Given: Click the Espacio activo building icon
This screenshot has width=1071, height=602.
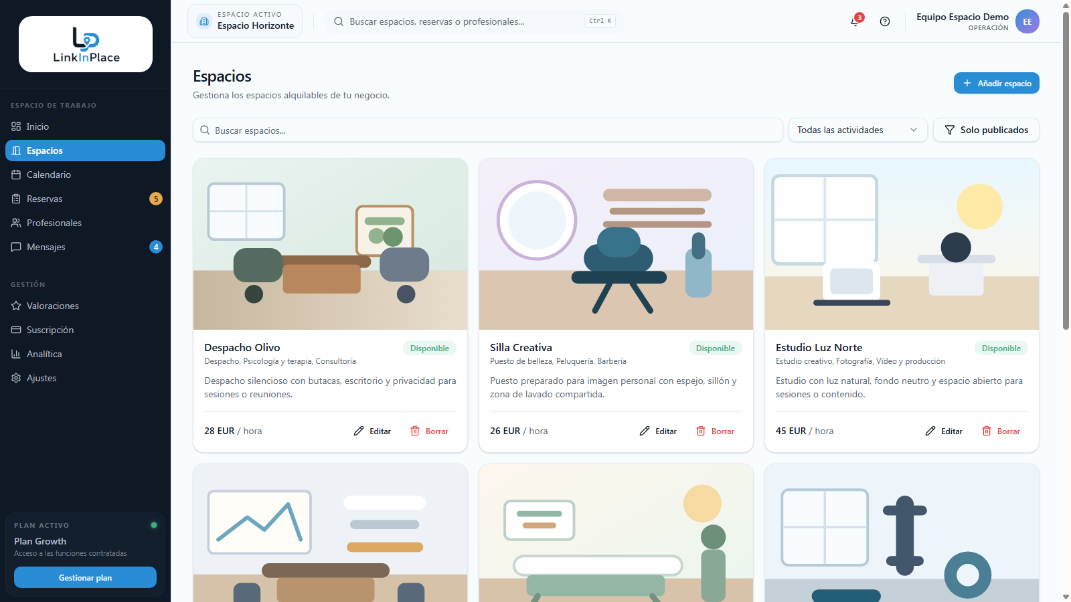Looking at the screenshot, I should click(x=204, y=21).
